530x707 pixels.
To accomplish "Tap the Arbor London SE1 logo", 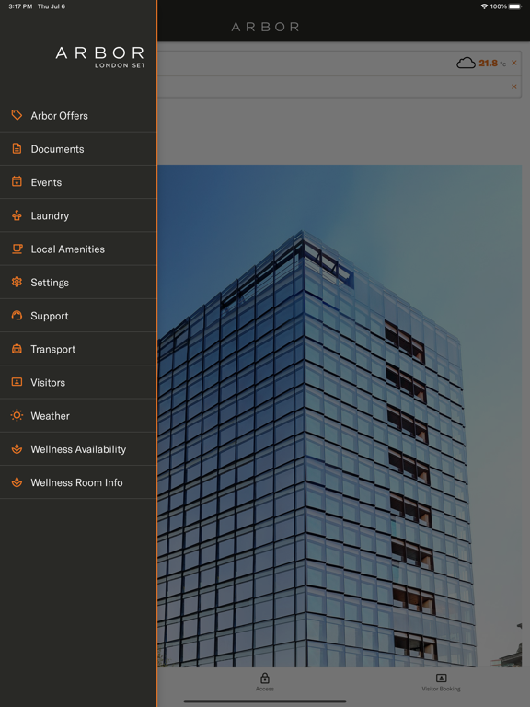I will point(100,57).
